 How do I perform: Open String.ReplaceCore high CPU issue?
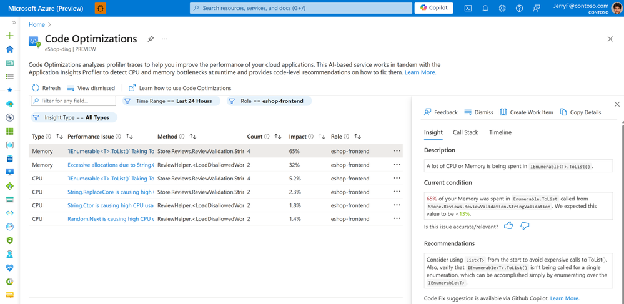pyautogui.click(x=111, y=192)
